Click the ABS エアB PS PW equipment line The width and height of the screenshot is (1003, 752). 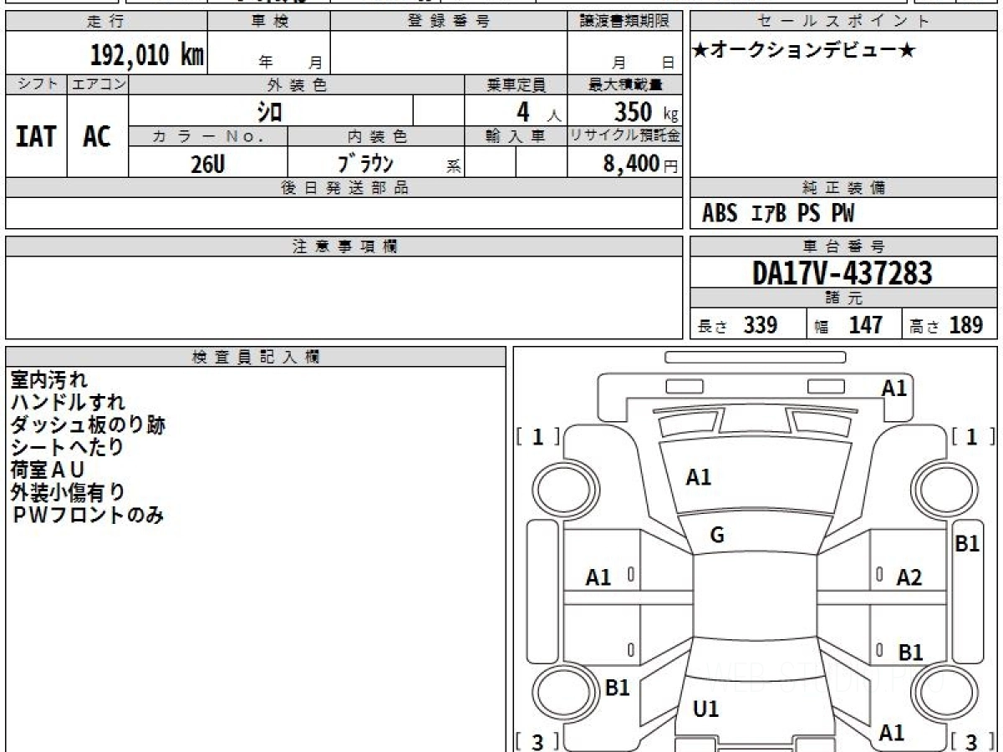point(778,214)
